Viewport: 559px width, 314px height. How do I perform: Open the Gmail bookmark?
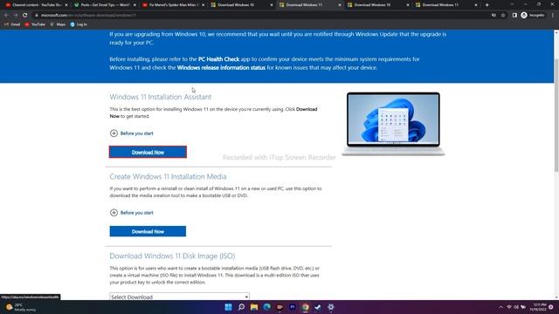pyautogui.click(x=12, y=24)
